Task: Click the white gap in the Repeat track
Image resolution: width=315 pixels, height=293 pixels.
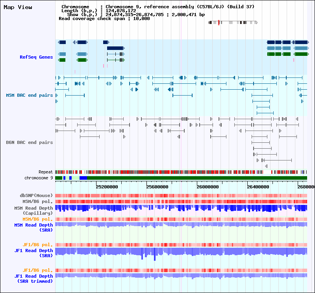Action: (267, 172)
